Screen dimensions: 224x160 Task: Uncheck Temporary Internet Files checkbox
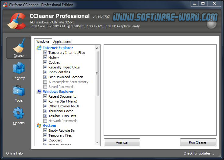point(45,53)
